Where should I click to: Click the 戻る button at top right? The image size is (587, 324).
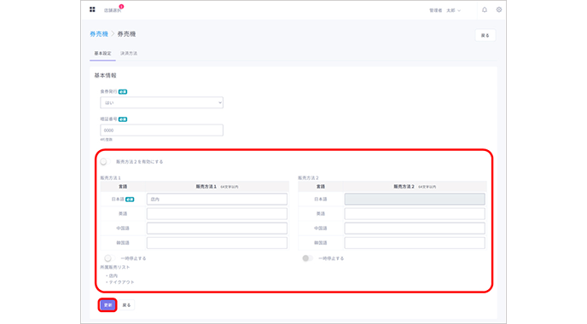click(x=485, y=35)
